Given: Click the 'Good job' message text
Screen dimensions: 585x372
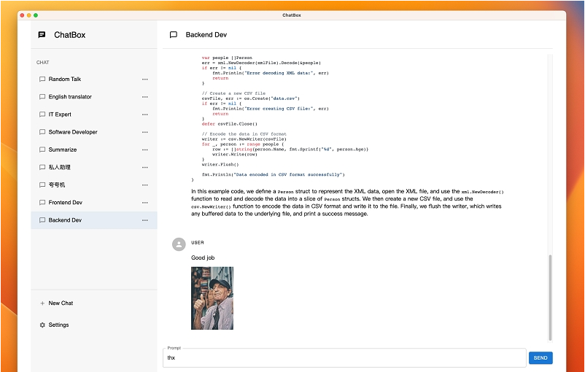Looking at the screenshot, I should coord(203,257).
